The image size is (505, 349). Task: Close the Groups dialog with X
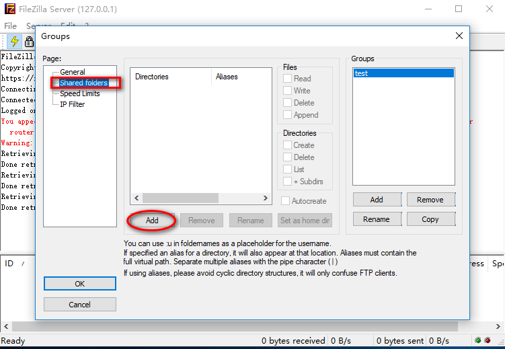[x=459, y=36]
